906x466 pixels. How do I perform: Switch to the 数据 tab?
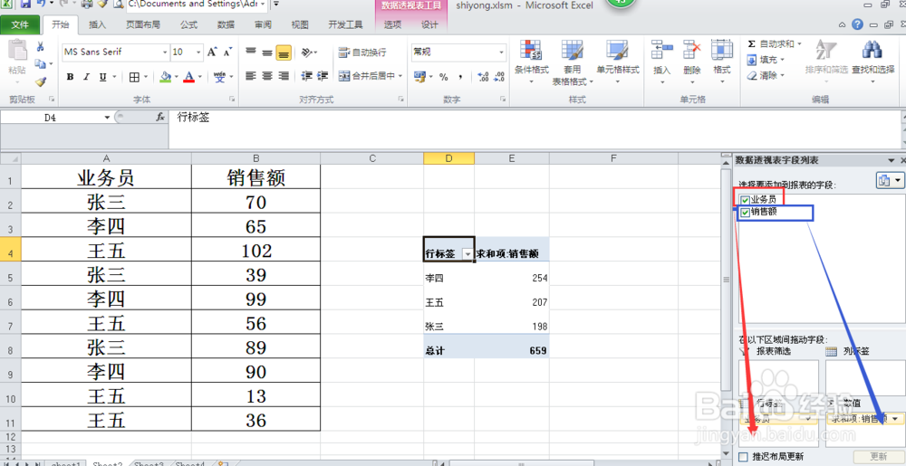(226, 24)
